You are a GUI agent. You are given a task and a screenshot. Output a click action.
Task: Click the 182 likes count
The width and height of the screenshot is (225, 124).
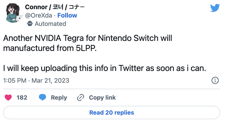point(22,98)
